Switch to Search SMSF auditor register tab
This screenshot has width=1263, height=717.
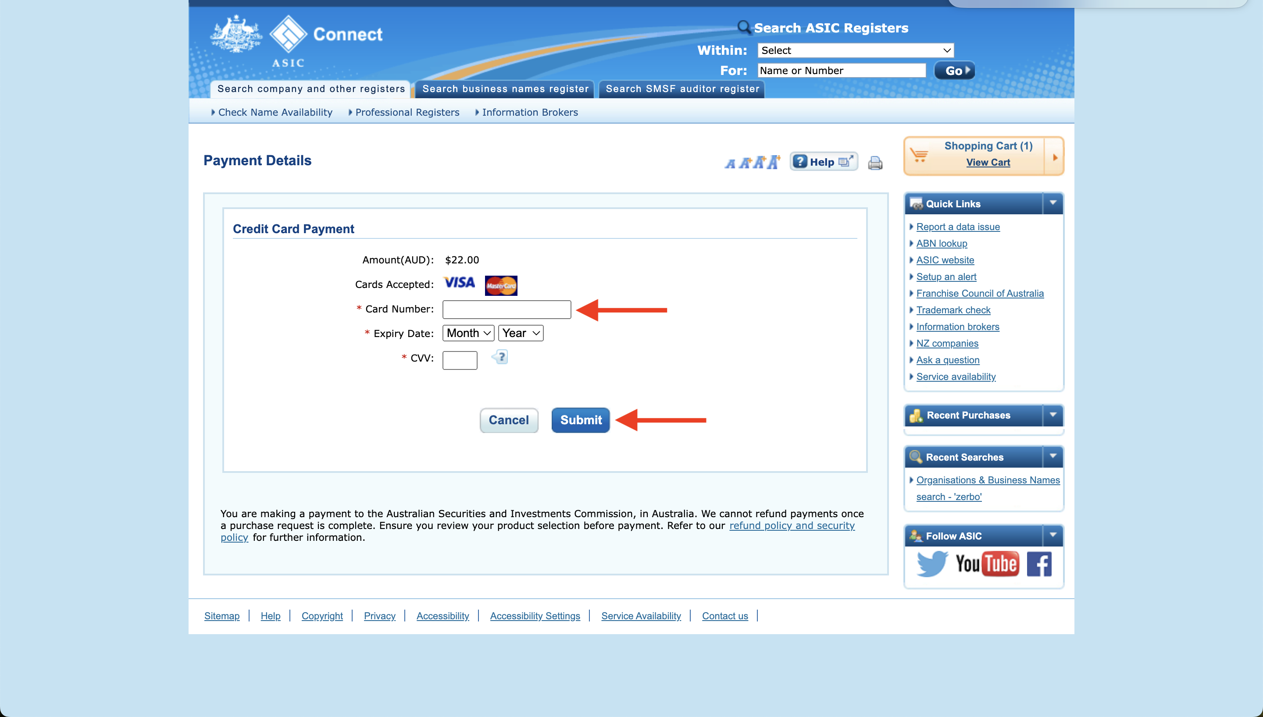tap(682, 89)
